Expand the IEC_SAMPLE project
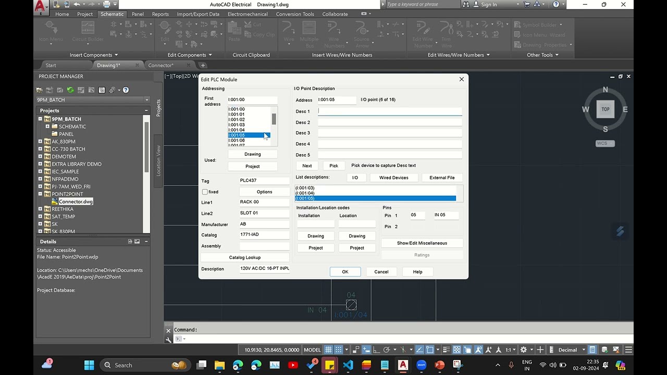This screenshot has width=667, height=375. tap(40, 172)
